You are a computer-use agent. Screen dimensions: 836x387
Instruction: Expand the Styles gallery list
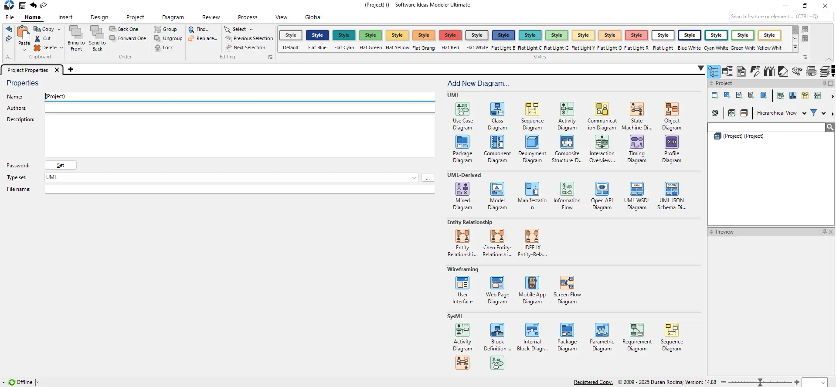795,47
